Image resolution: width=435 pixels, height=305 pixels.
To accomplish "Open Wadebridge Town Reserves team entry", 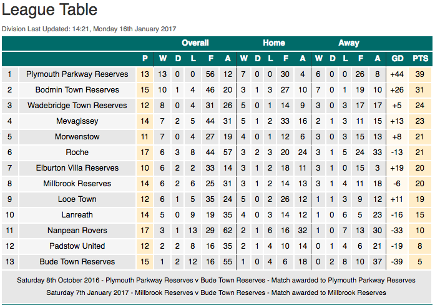I will [77, 106].
